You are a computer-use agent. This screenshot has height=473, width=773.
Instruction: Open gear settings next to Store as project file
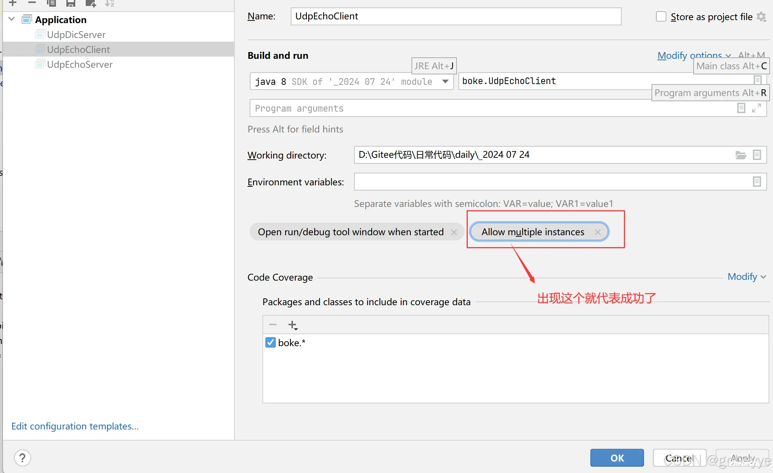pos(761,17)
